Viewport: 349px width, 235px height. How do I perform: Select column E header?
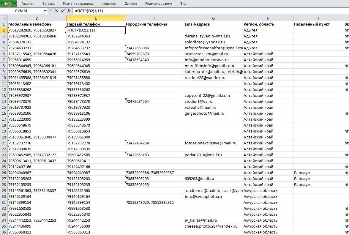(x=96, y=18)
